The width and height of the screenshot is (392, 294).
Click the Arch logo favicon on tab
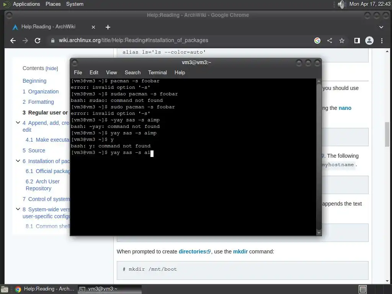(x=15, y=27)
